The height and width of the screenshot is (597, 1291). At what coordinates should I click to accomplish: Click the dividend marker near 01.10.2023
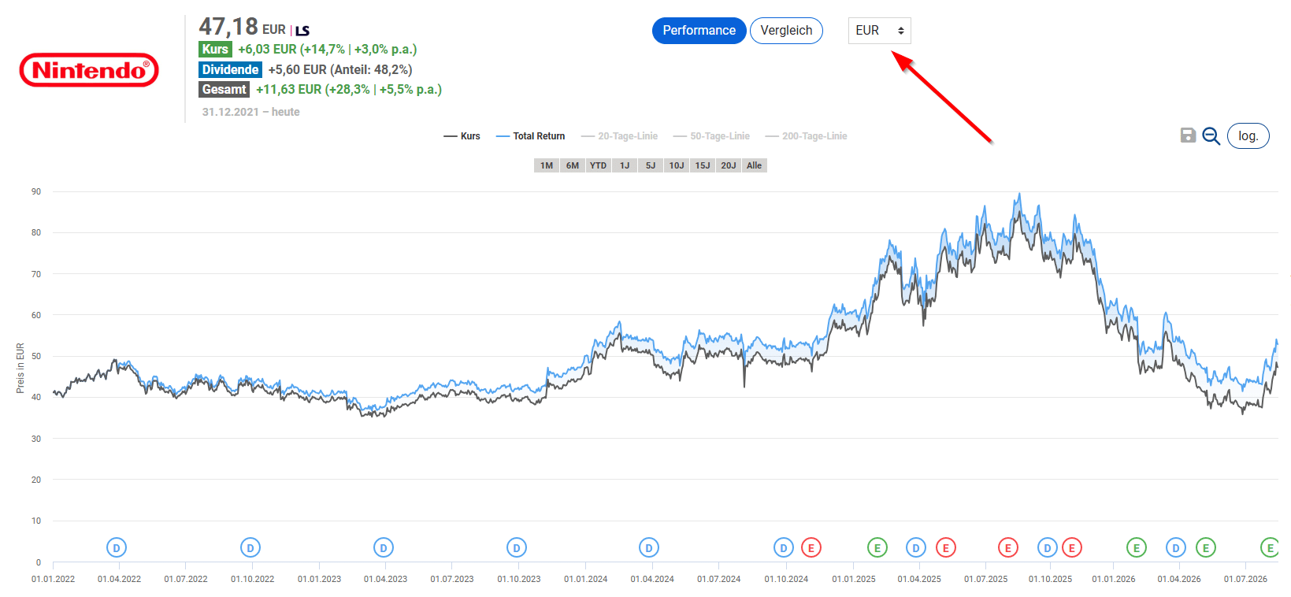(x=517, y=547)
